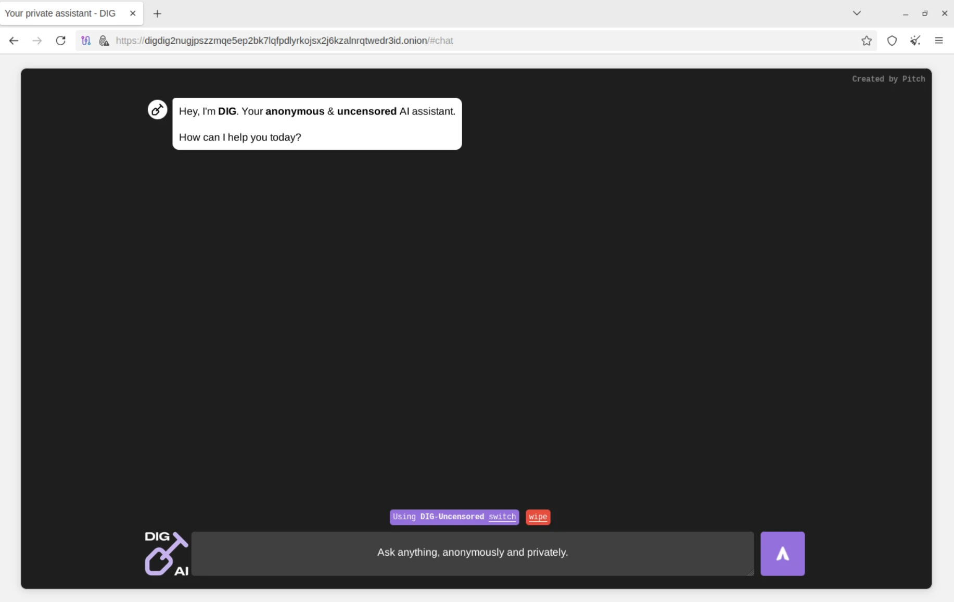The width and height of the screenshot is (954, 602).
Task: Go back to the previous page
Action: 14,41
